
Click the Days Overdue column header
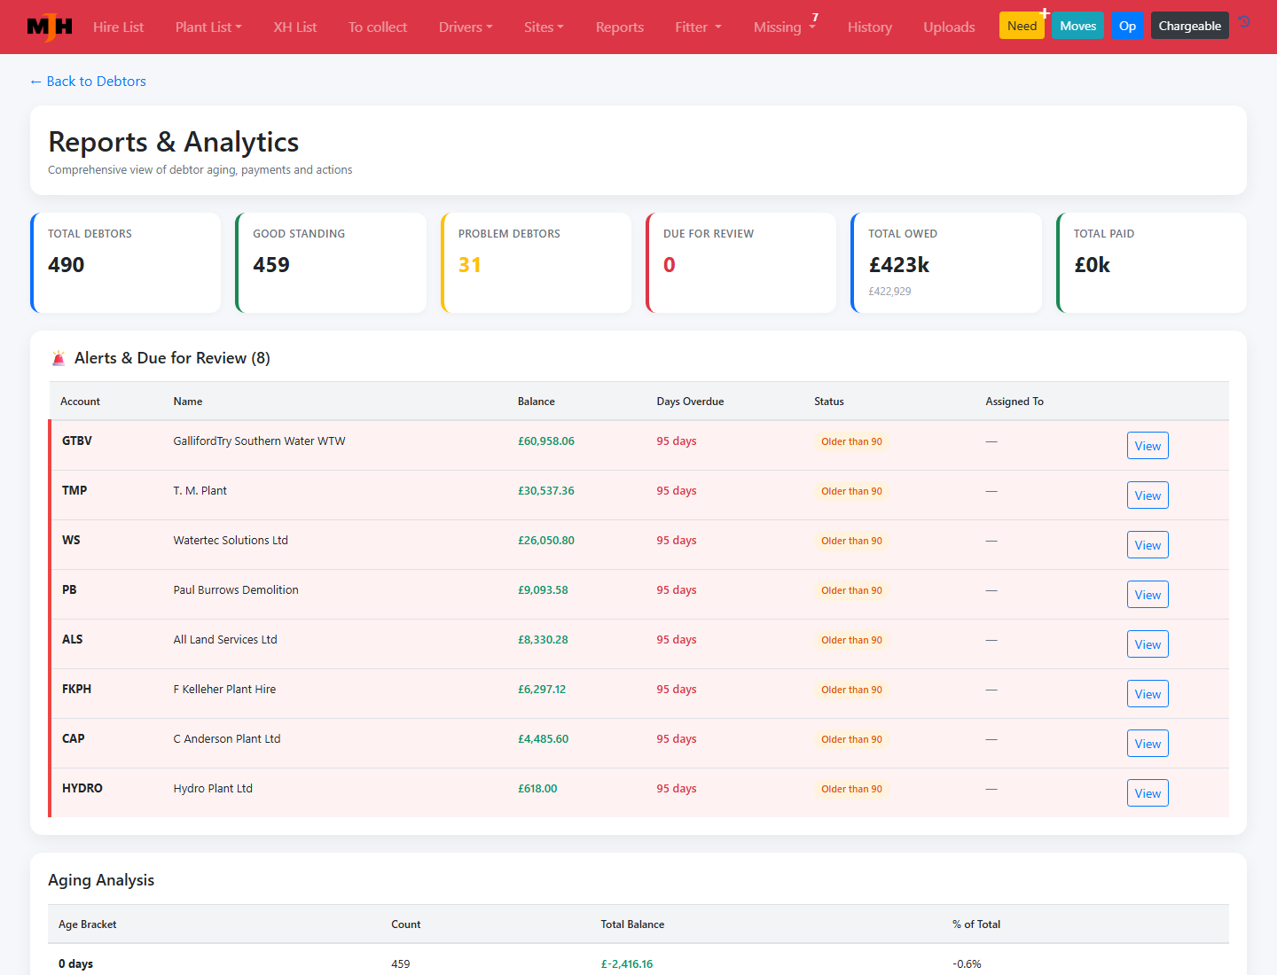tap(690, 402)
